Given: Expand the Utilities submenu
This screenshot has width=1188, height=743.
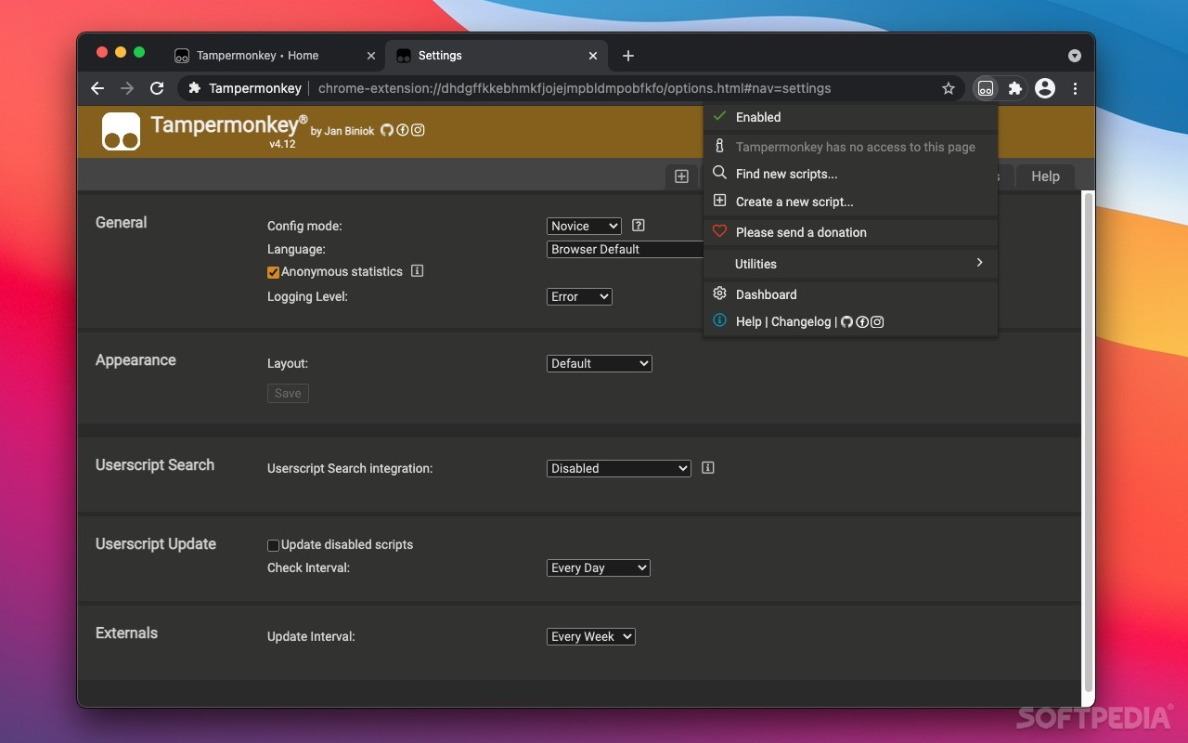Looking at the screenshot, I should tap(850, 264).
